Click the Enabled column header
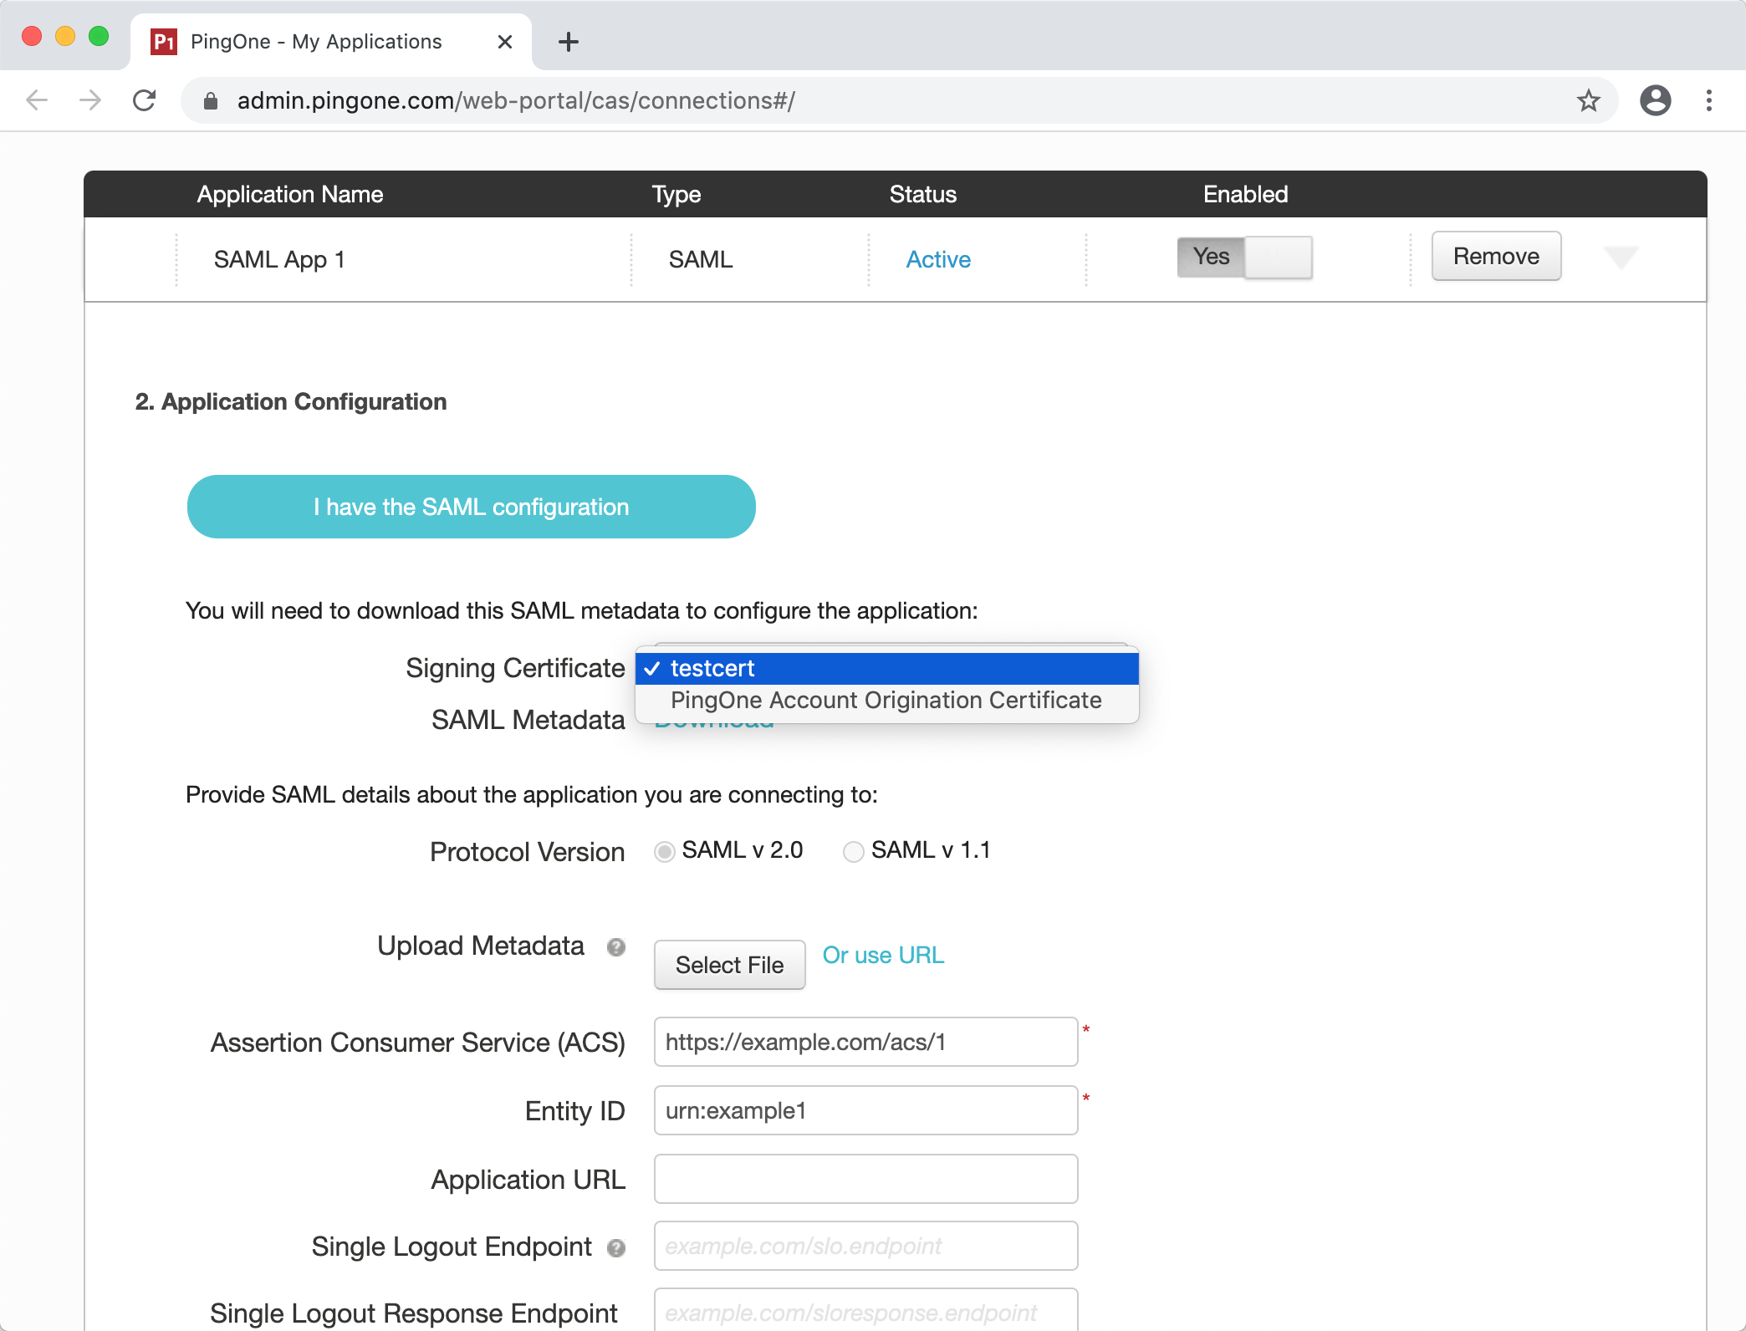Screen dimensions: 1746x1331 1245,195
